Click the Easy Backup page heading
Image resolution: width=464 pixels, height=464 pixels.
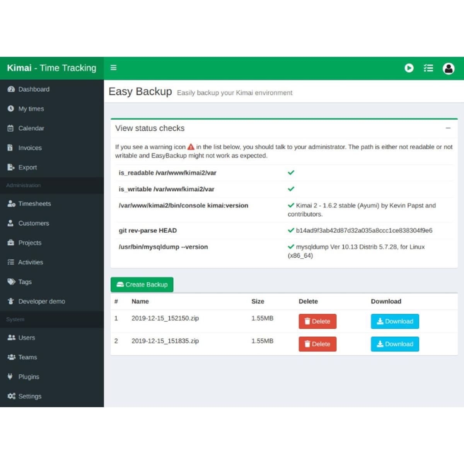point(140,92)
